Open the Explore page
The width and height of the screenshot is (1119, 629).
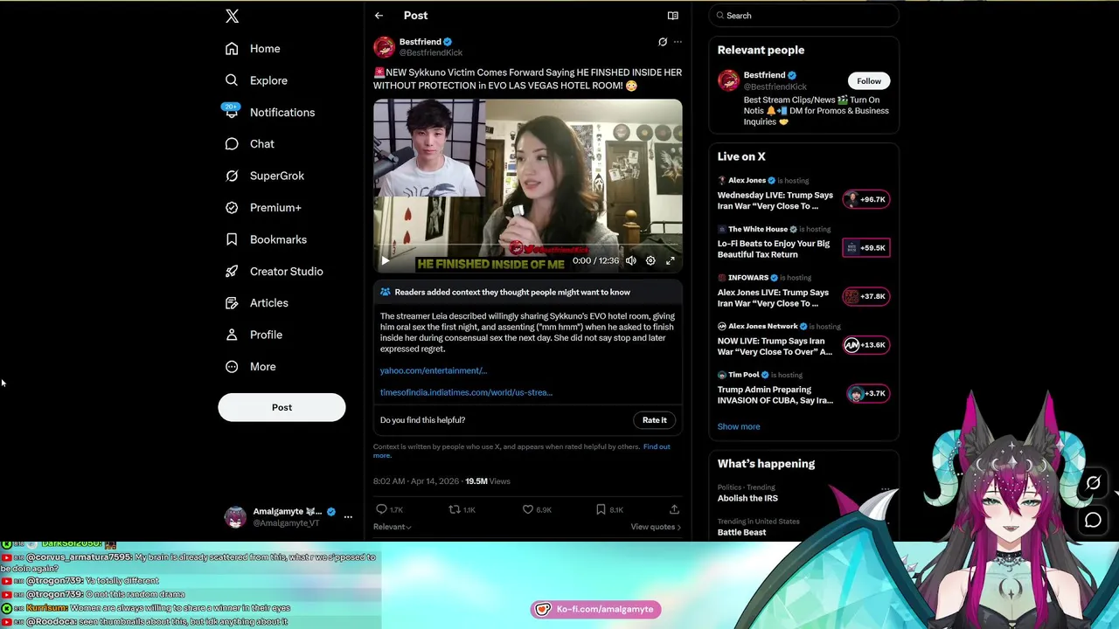(x=256, y=80)
